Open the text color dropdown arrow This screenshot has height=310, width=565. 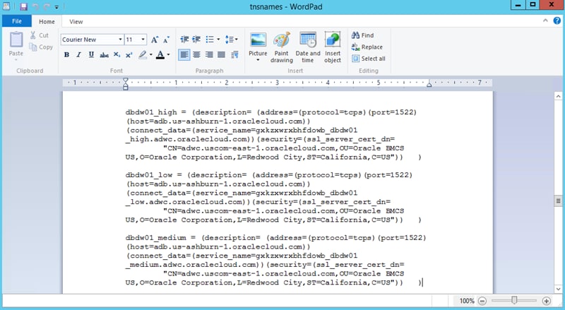pyautogui.click(x=168, y=55)
